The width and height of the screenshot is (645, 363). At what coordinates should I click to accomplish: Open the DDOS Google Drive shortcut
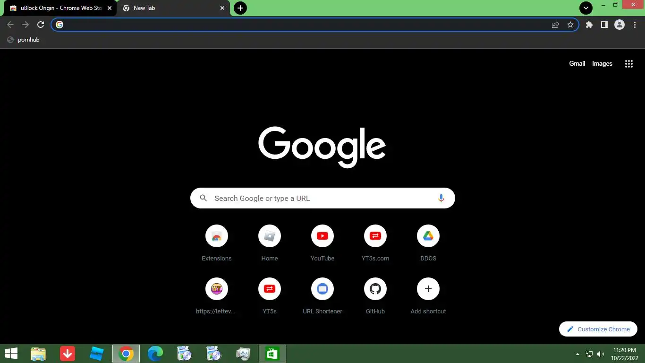428,243
